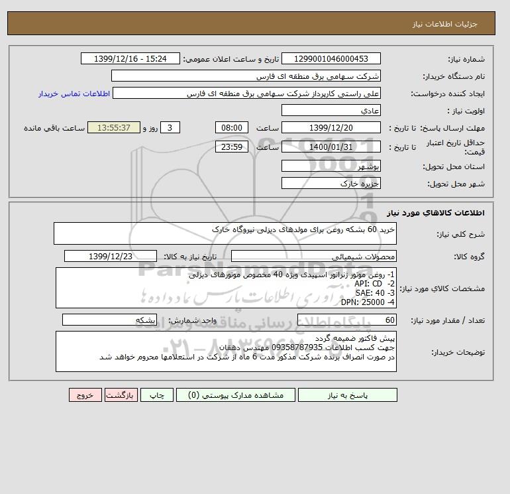This screenshot has height=494, width=510.
Task: Click the label شهر محل تحویل
Action: point(456,184)
